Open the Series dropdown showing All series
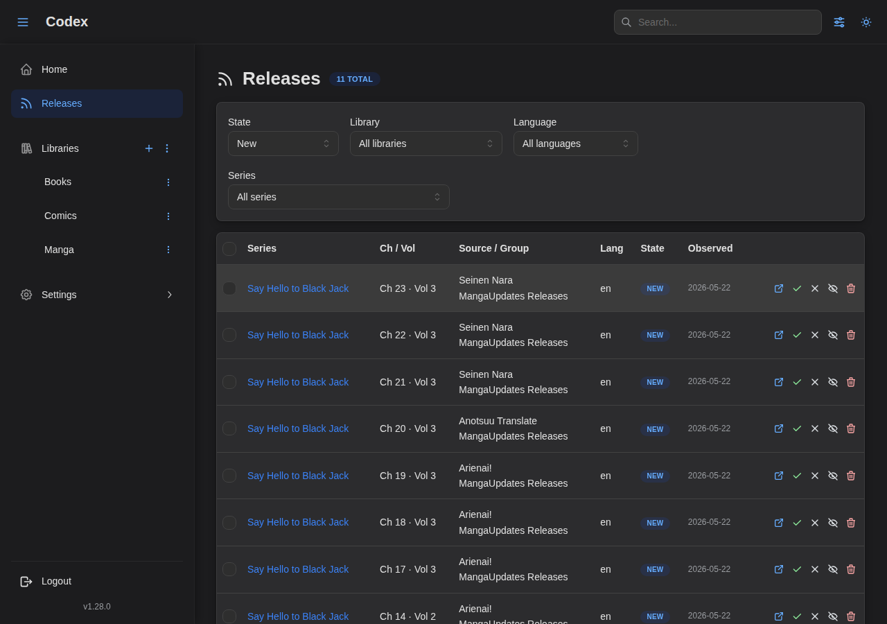This screenshot has height=624, width=887. click(339, 197)
